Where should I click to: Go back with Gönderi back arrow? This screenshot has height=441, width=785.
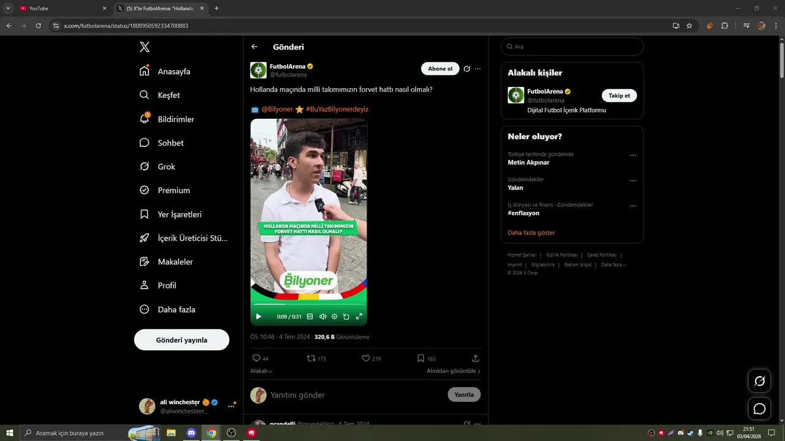[x=255, y=47]
